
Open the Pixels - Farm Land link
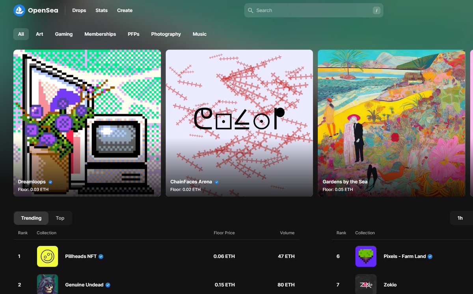point(405,256)
